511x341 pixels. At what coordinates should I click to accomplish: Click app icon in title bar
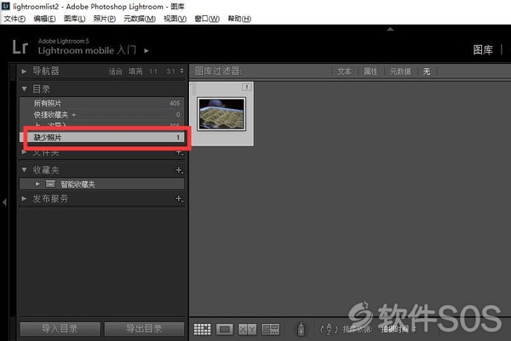(6, 6)
